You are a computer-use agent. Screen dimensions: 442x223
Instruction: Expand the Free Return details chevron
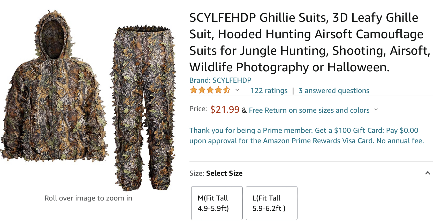pyautogui.click(x=376, y=110)
